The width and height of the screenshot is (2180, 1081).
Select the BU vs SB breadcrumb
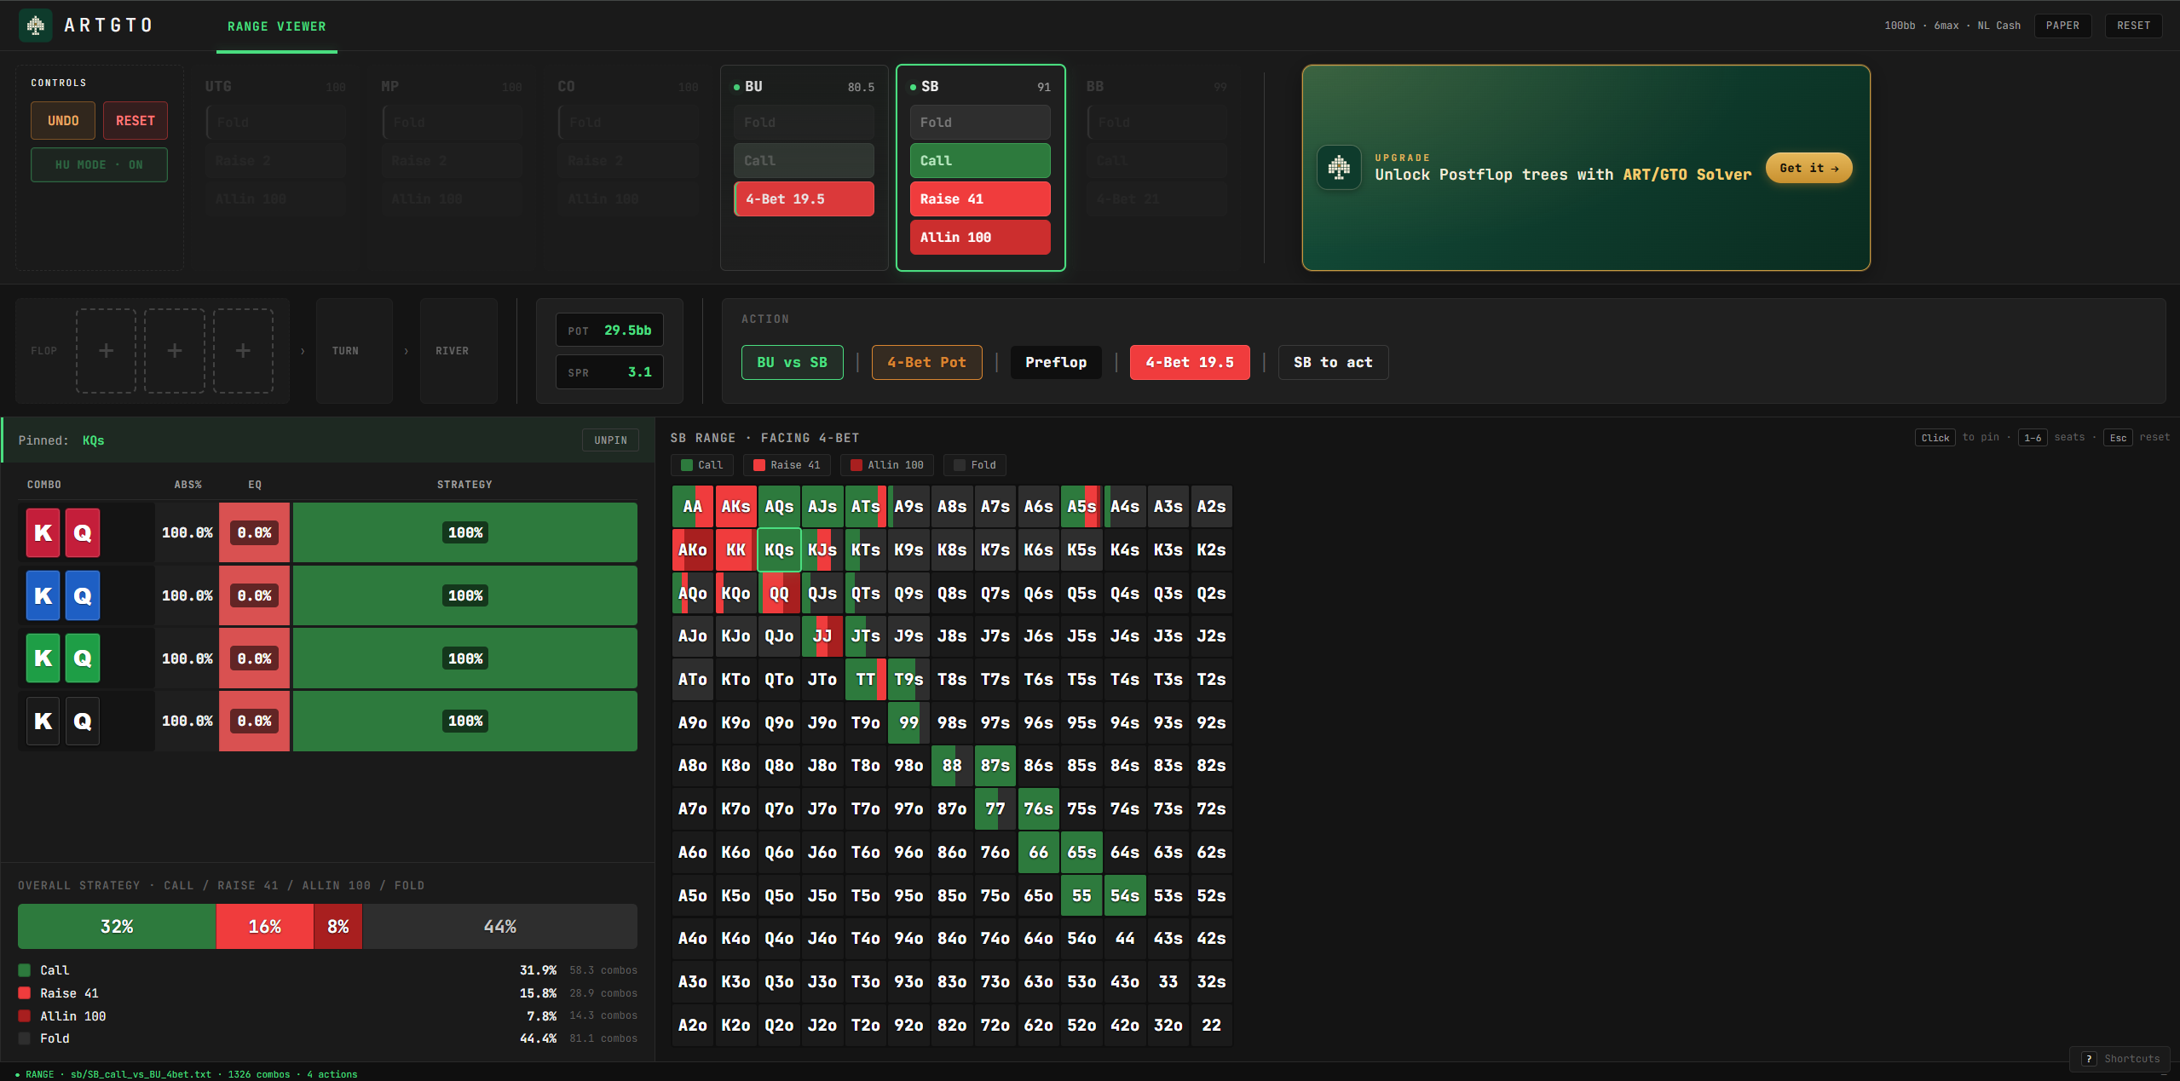coord(792,363)
